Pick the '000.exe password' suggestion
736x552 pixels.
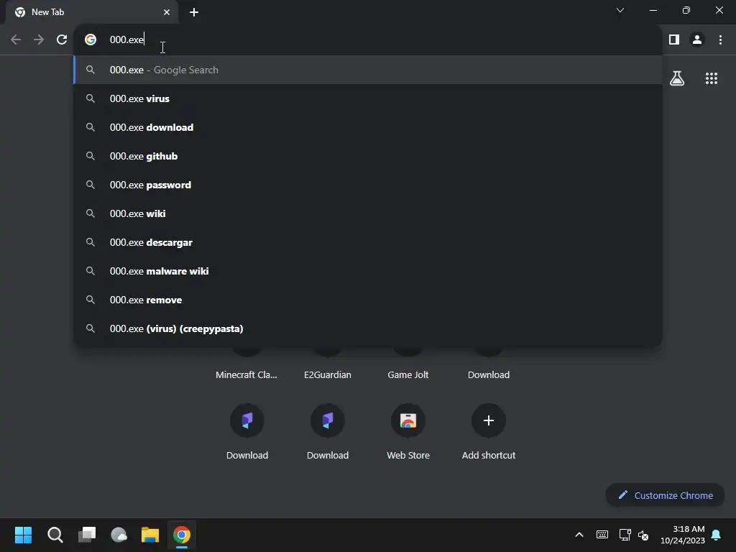point(368,185)
